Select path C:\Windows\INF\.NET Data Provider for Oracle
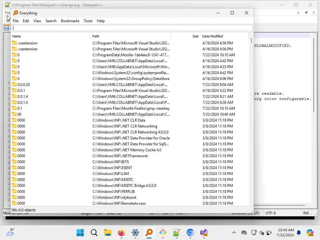The height and width of the screenshot is (240, 320). 131,138
